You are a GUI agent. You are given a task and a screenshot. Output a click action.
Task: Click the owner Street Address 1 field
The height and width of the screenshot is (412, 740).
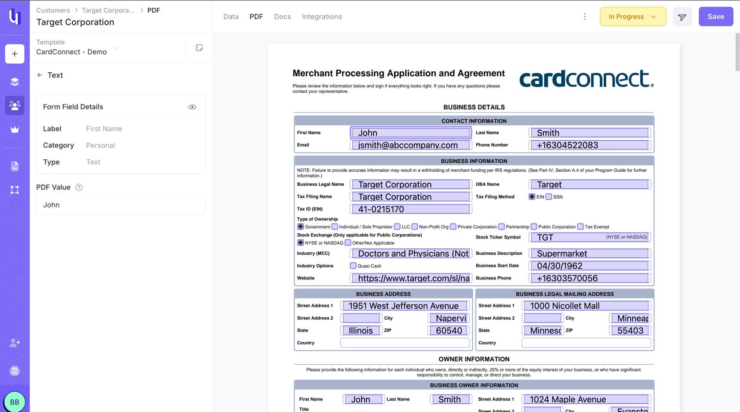click(x=586, y=399)
